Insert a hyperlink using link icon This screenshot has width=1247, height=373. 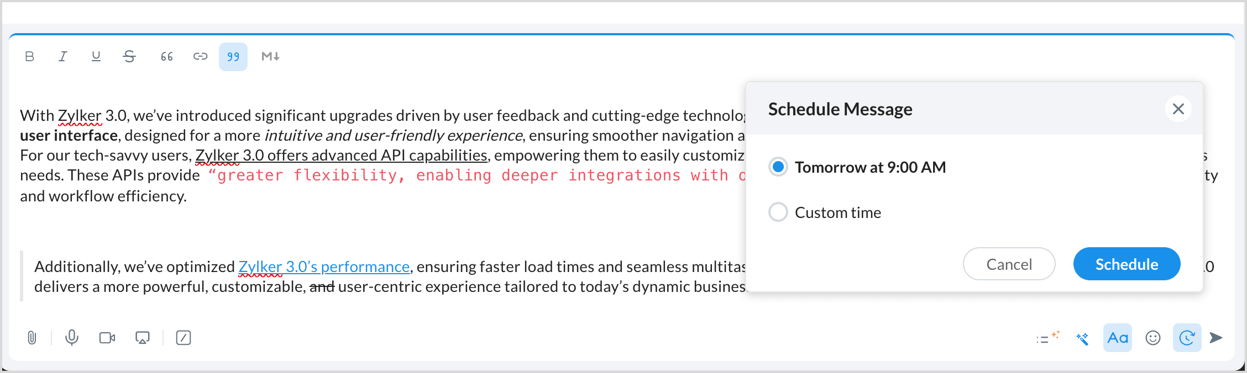coord(200,56)
